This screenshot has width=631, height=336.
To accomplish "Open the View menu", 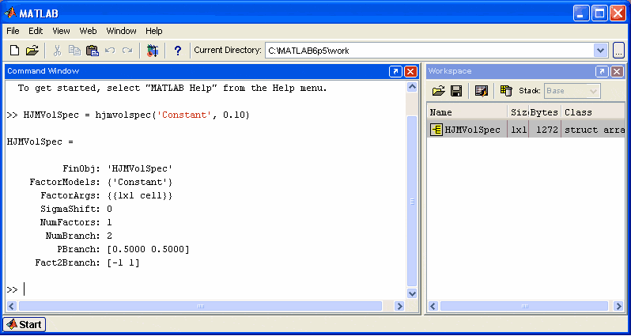I will click(61, 31).
